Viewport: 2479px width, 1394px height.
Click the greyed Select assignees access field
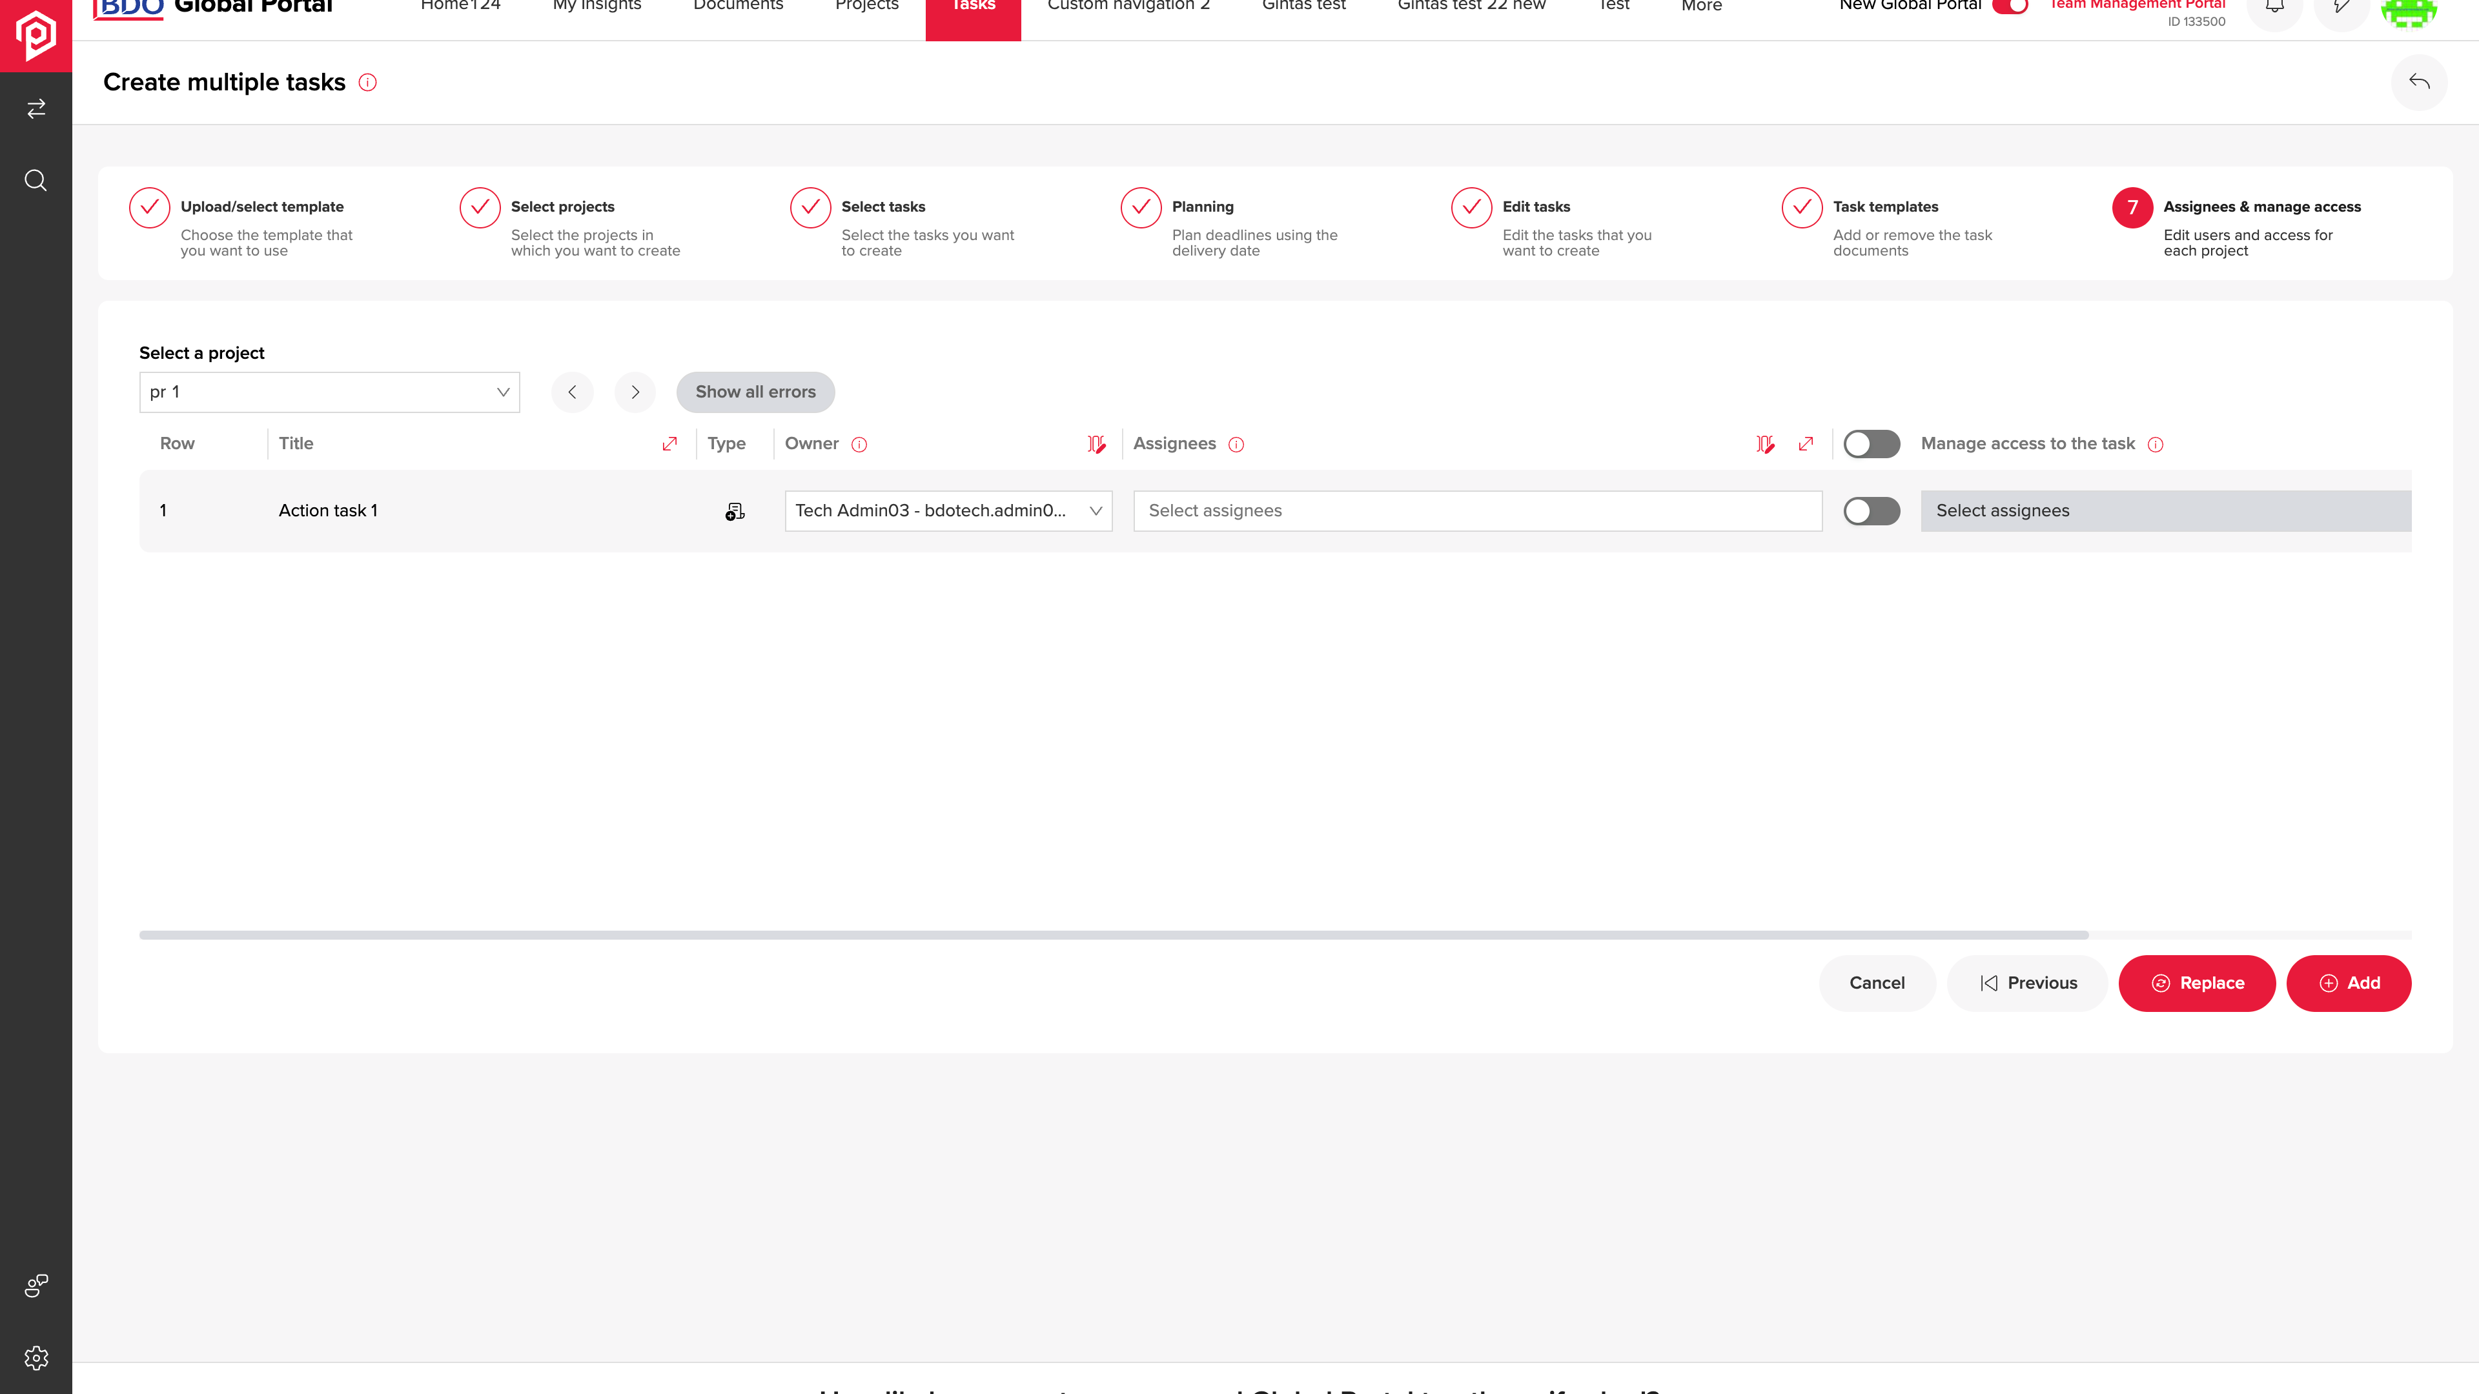(x=2165, y=511)
